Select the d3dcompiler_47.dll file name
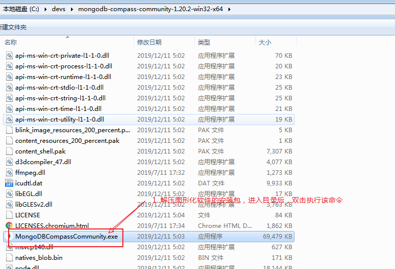Screen dimensions: 395x269 [43, 162]
